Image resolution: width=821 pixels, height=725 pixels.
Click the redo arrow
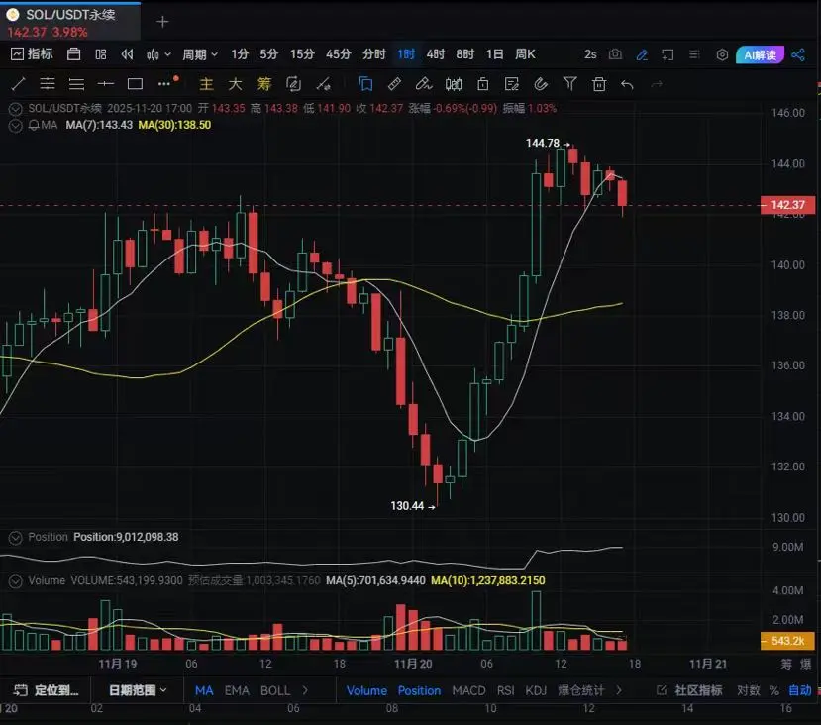[657, 84]
